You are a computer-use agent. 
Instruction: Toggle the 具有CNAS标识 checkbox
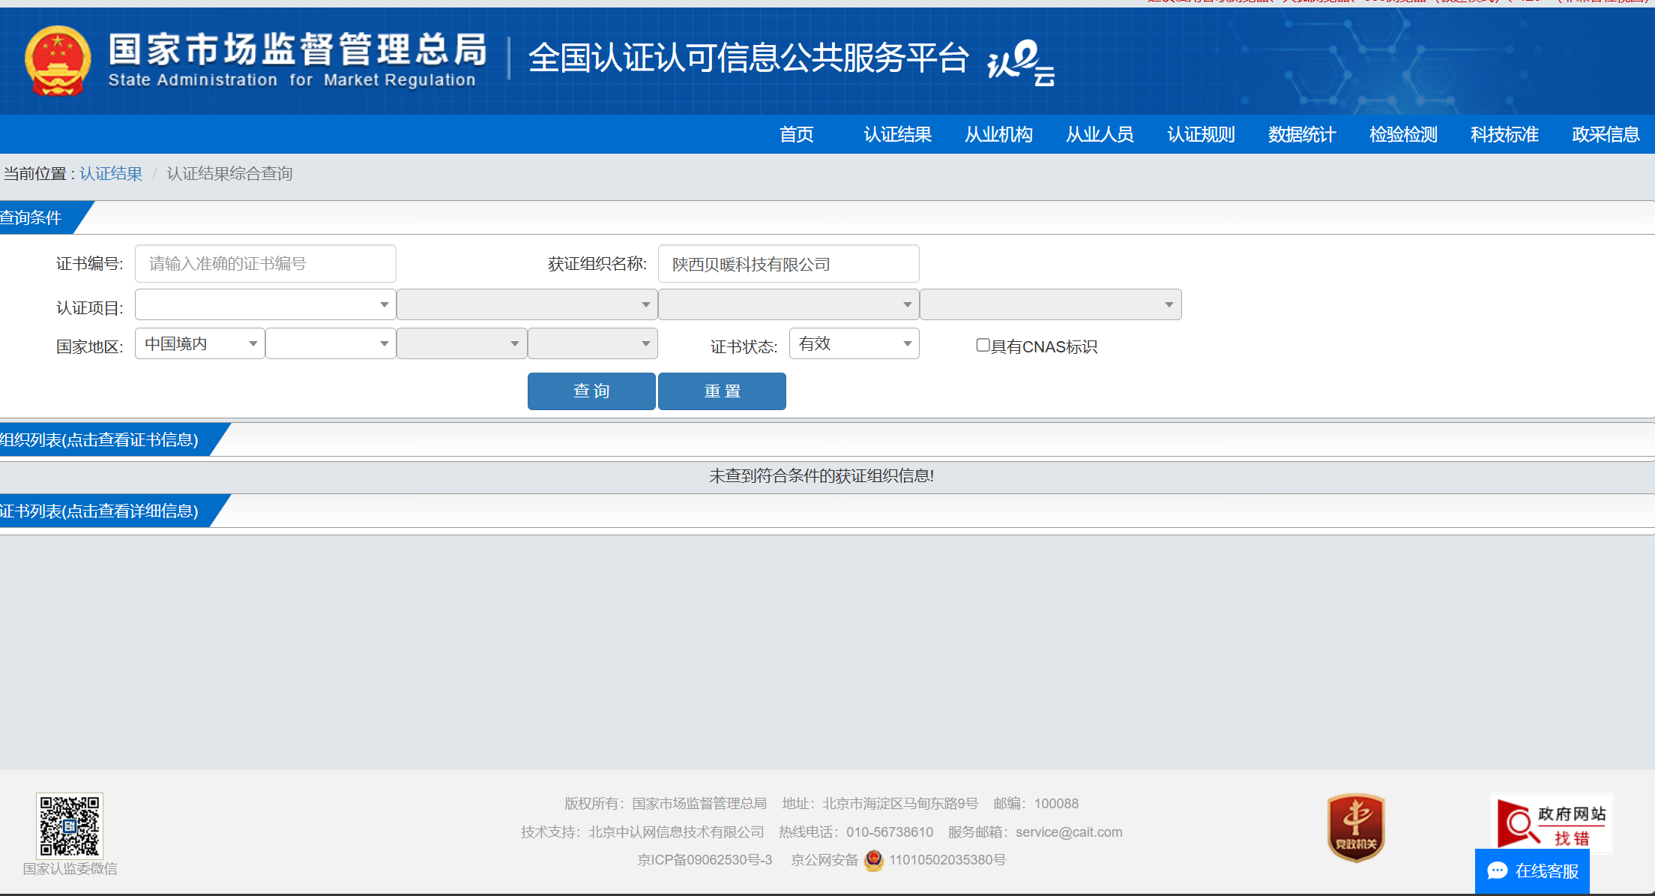pos(983,345)
